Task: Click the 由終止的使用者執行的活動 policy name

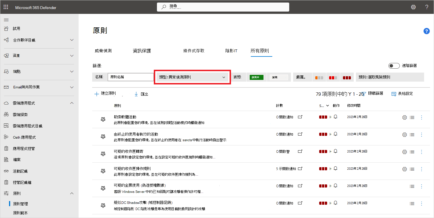Action: (136, 134)
